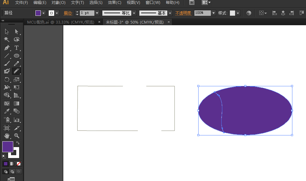Choose the Symbol Sprayer tool

7,120
